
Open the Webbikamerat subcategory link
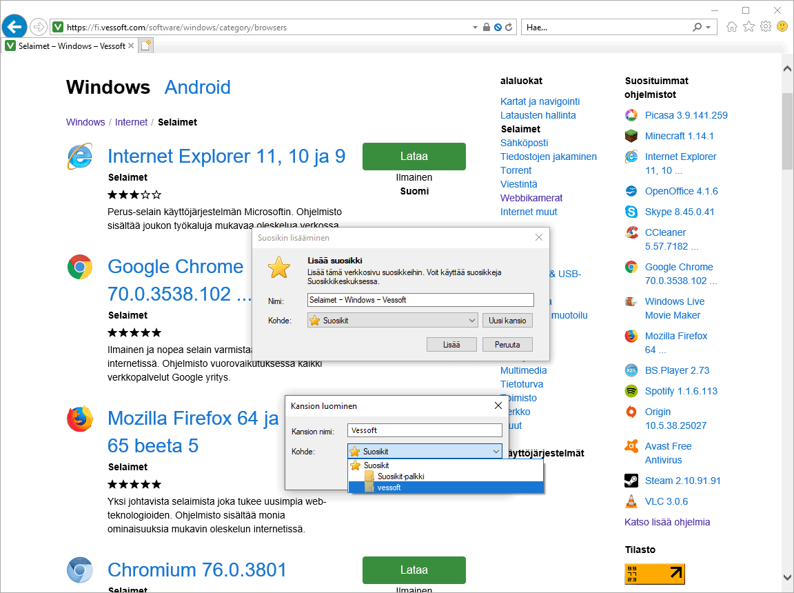[x=531, y=198]
